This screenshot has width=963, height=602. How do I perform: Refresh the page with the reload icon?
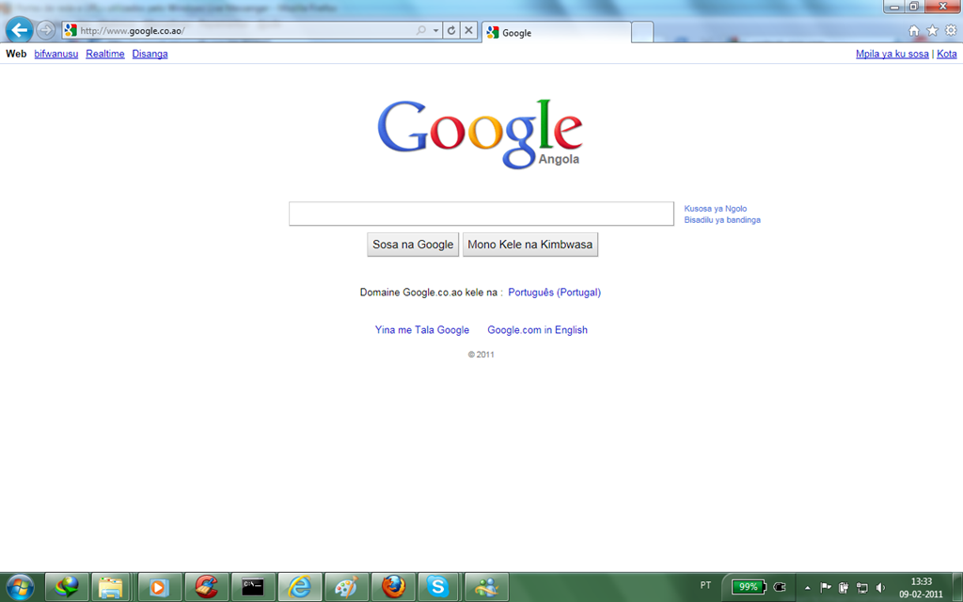(451, 30)
